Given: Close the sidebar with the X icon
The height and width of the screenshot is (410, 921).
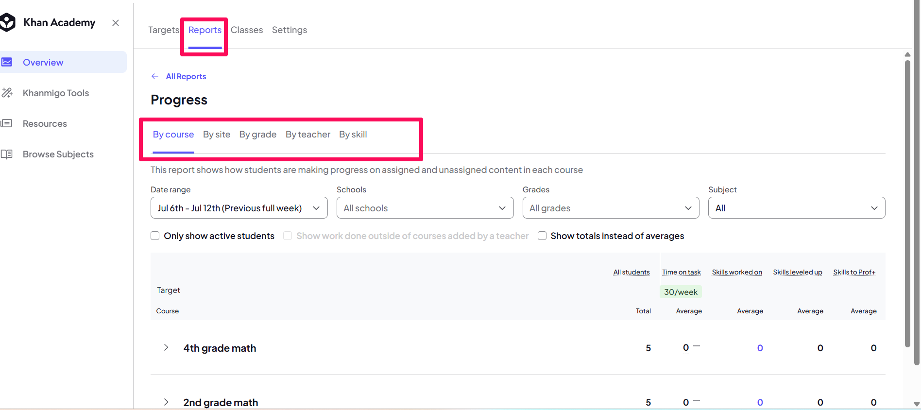Looking at the screenshot, I should click(116, 23).
